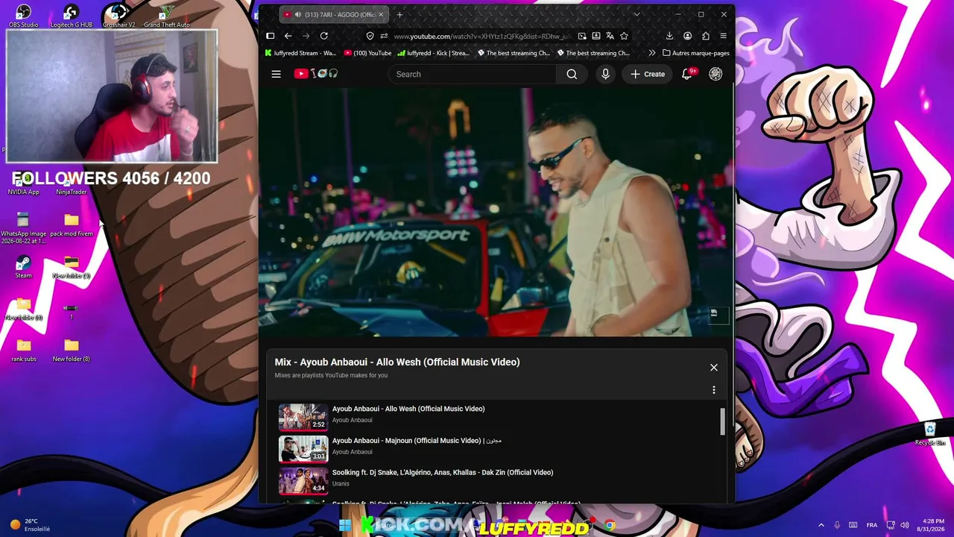Viewport: 954px width, 537px height.
Task: Open the tracking protection shield icon
Action: tap(370, 36)
